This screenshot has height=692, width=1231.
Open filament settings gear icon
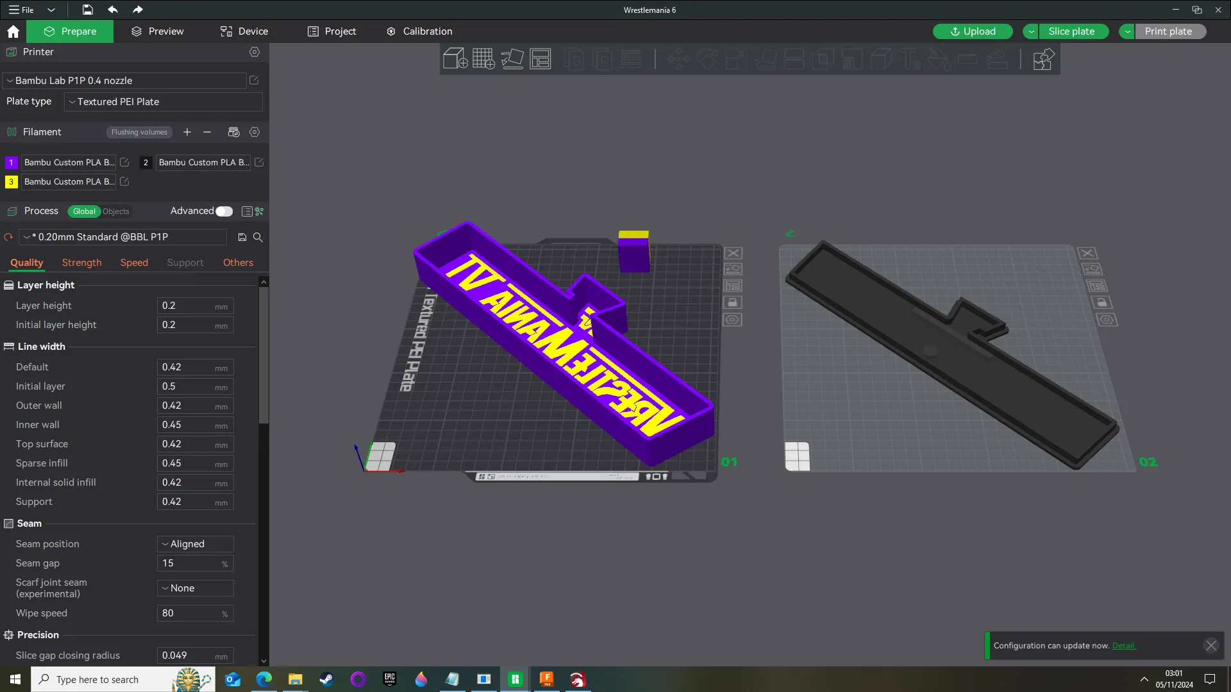255,132
